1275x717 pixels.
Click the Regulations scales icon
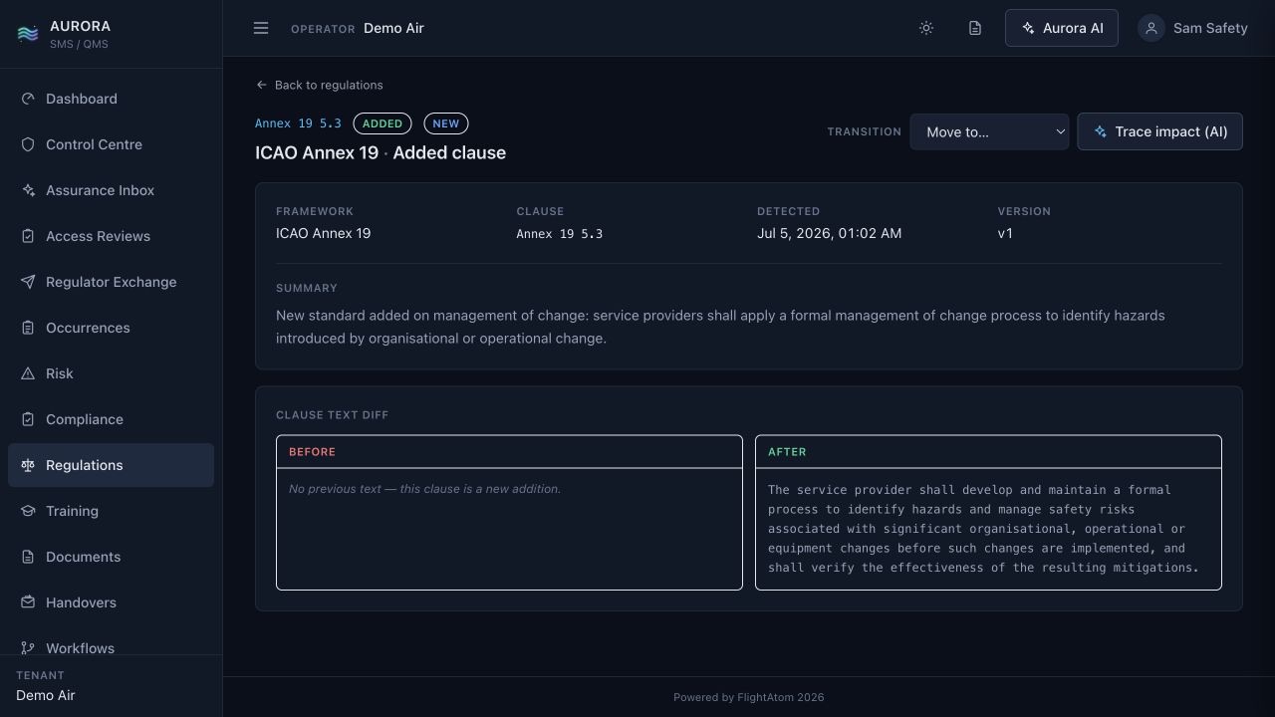[x=28, y=465]
